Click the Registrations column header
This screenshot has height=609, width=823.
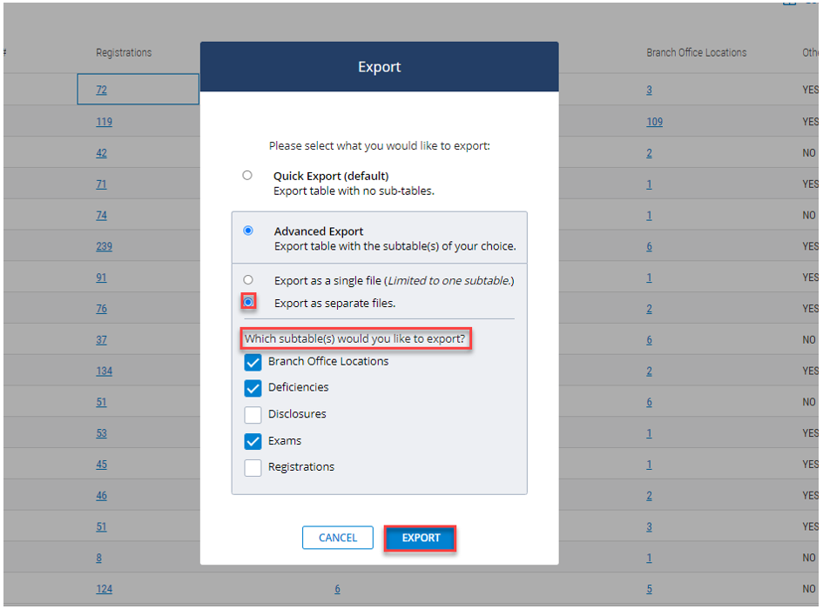[124, 53]
